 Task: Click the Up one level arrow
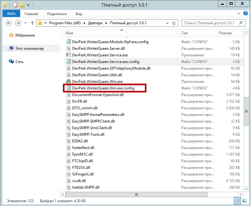tap(32, 23)
